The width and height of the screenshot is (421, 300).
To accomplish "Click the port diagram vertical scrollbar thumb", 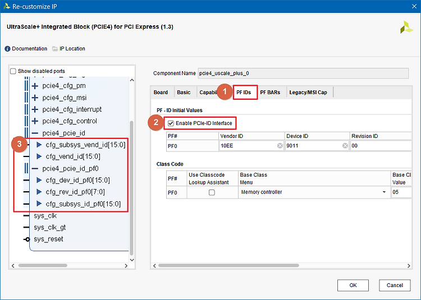I will coord(131,188).
